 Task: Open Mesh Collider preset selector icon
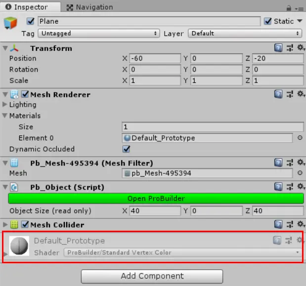pyautogui.click(x=290, y=224)
